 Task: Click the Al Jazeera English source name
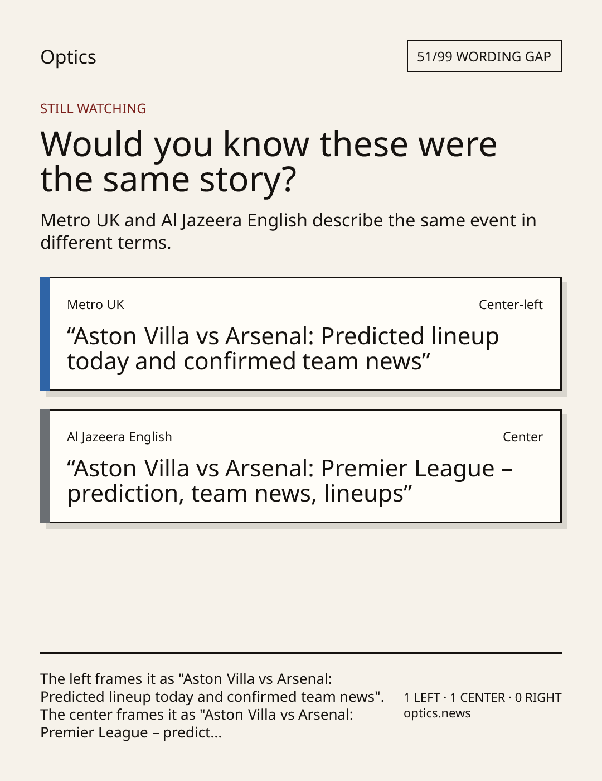click(119, 437)
